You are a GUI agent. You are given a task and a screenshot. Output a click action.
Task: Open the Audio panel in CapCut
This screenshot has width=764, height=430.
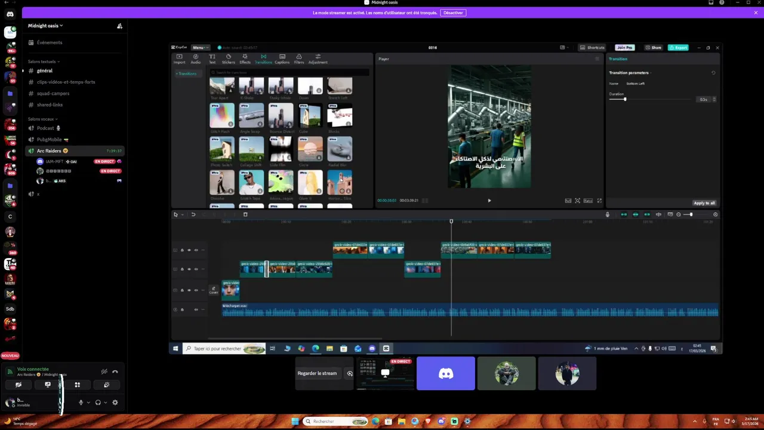click(195, 59)
